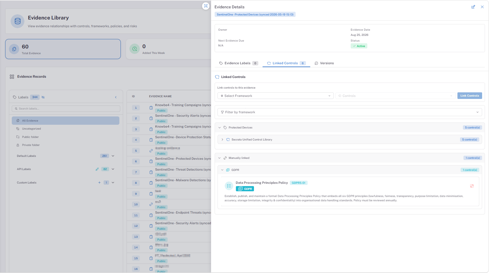Switch to the Versions tab
The width and height of the screenshot is (489, 273).
coord(324,63)
